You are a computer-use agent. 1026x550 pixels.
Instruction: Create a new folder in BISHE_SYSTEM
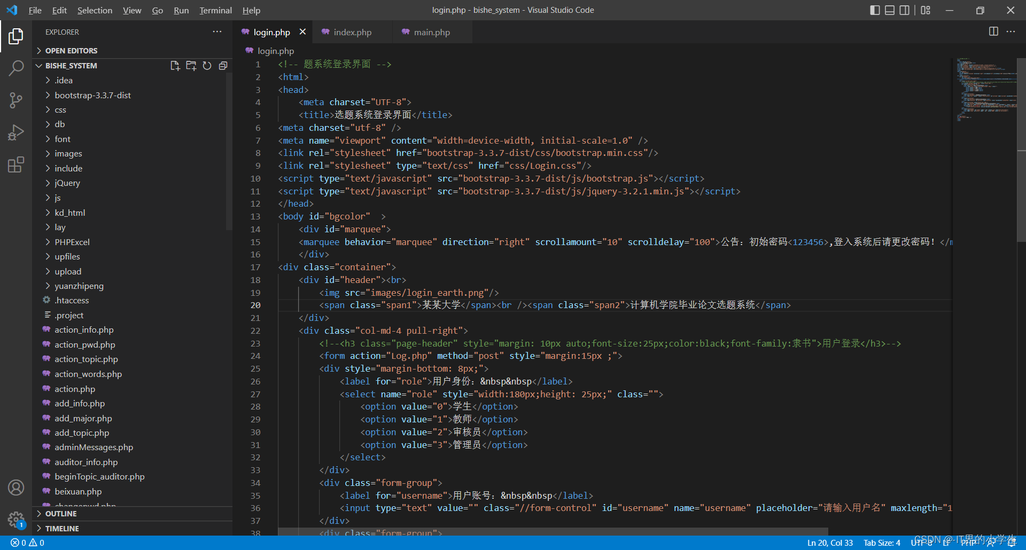pos(191,66)
